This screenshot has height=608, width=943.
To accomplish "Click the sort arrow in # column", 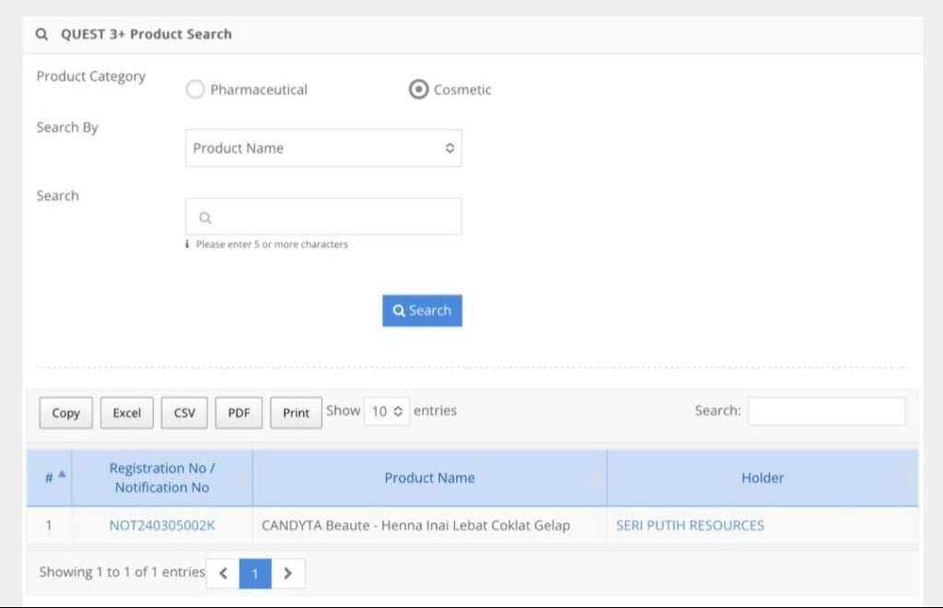I will (62, 474).
